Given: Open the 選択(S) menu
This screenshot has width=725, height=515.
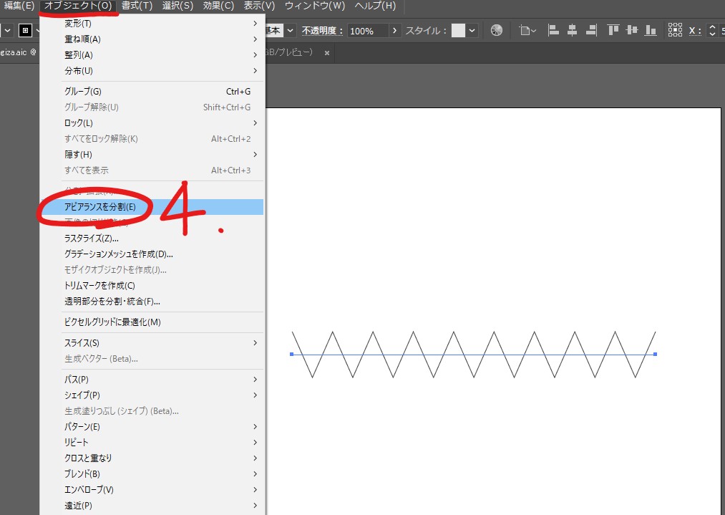Looking at the screenshot, I should click(178, 6).
